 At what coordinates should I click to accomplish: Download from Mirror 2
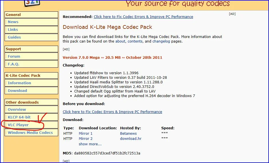point(86,138)
